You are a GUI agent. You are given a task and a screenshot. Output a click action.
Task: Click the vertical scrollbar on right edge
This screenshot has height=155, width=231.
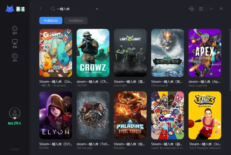(230, 60)
